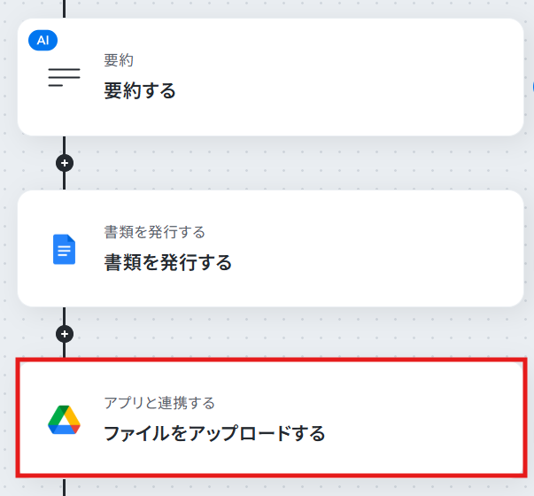The width and height of the screenshot is (534, 496).
Task: Add a step after 要約する
Action: (65, 163)
